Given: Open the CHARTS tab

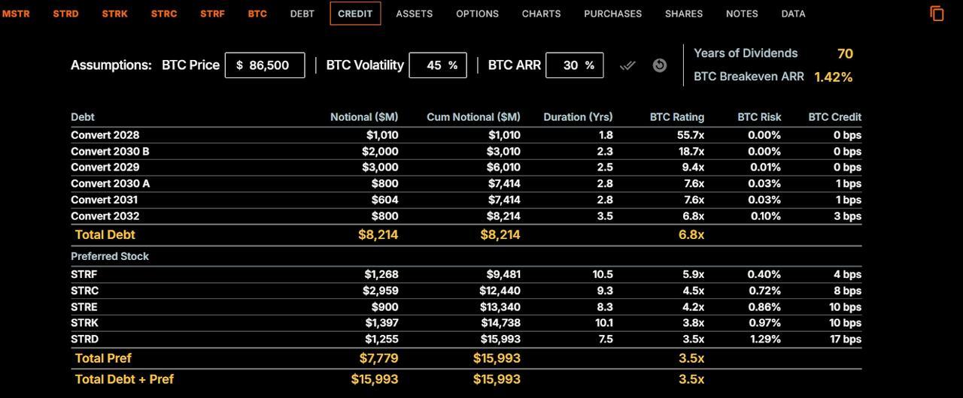Looking at the screenshot, I should point(541,14).
